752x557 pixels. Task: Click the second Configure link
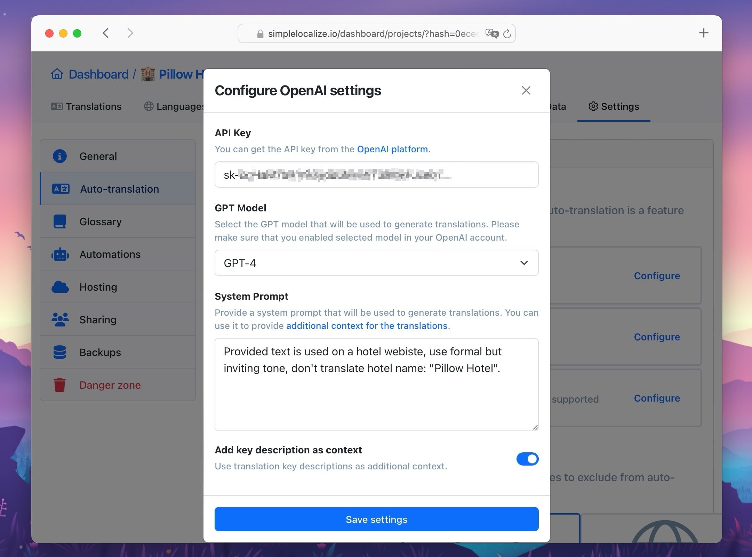657,337
